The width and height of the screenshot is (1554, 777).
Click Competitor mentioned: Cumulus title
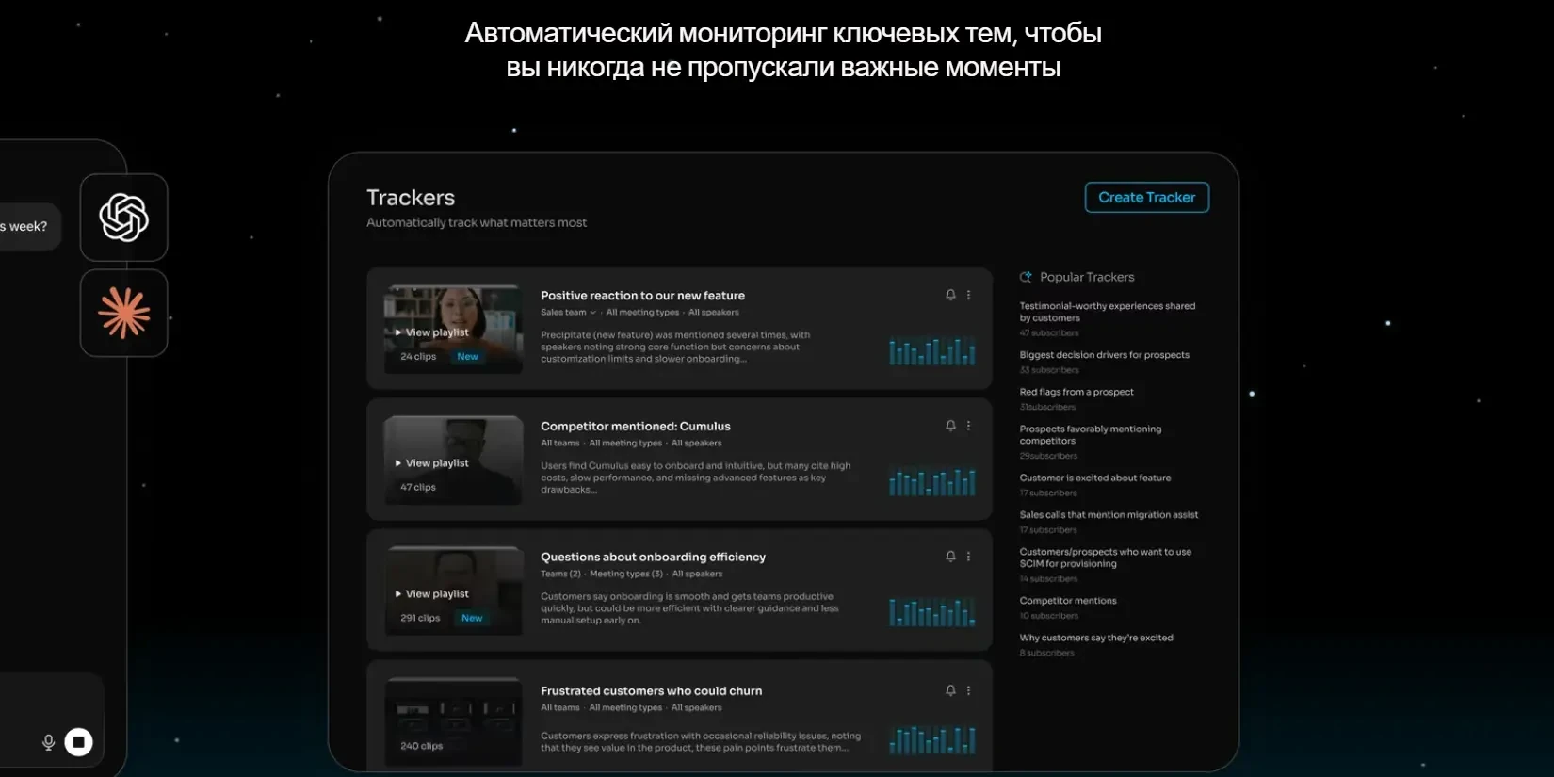tap(636, 427)
